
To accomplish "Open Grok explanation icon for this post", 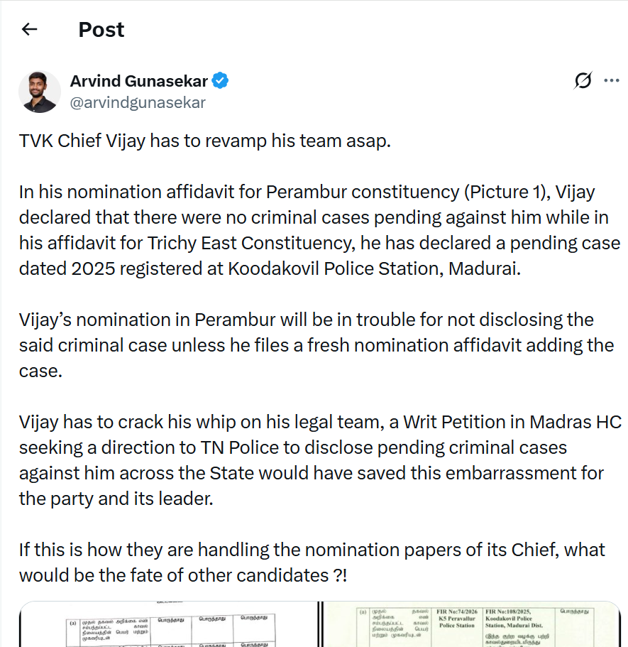I will [x=583, y=81].
